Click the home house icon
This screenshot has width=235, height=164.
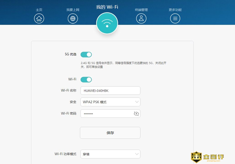[x=39, y=19]
